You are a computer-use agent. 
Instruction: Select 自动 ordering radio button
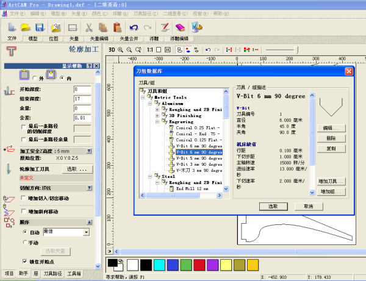click(25, 232)
